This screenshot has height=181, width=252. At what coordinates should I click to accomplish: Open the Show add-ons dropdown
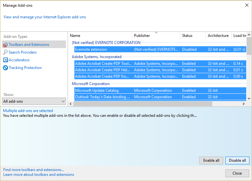(34, 101)
